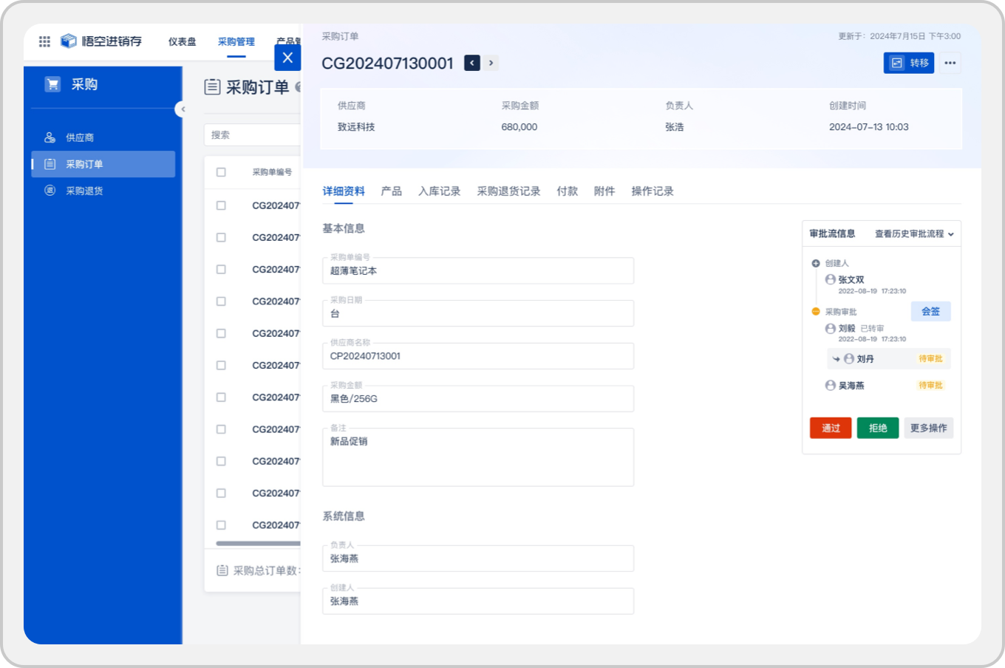Click 吴海燕 avatar icon
The image size is (1005, 668).
(831, 385)
